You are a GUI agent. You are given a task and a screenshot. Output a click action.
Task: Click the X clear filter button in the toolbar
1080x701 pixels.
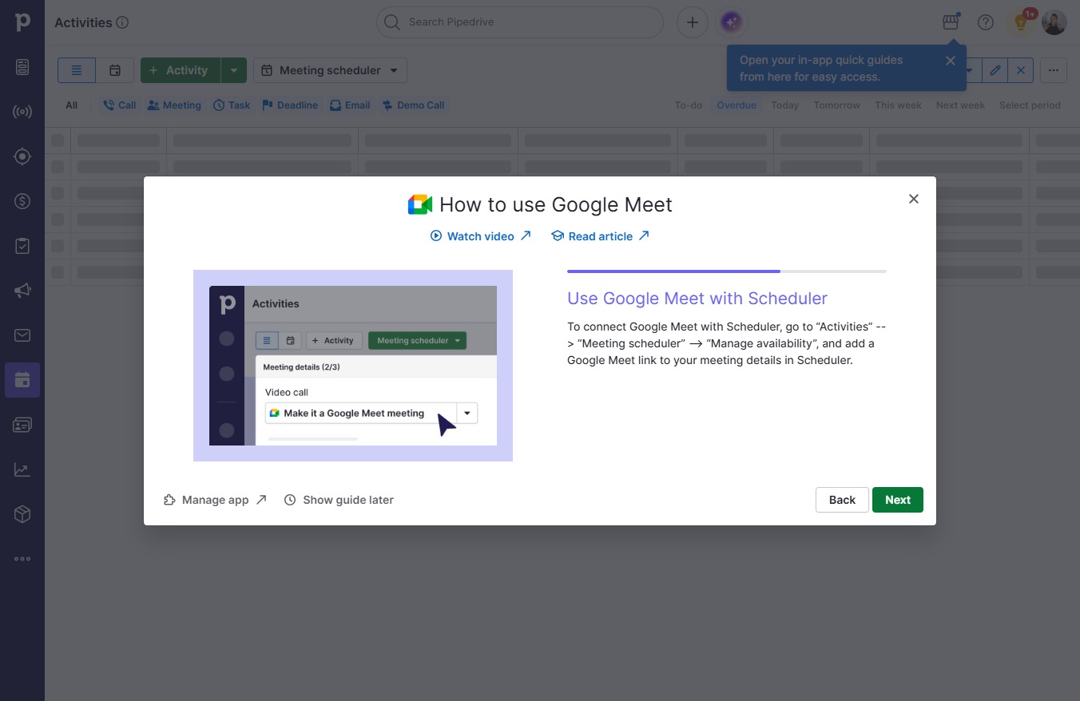(1021, 70)
